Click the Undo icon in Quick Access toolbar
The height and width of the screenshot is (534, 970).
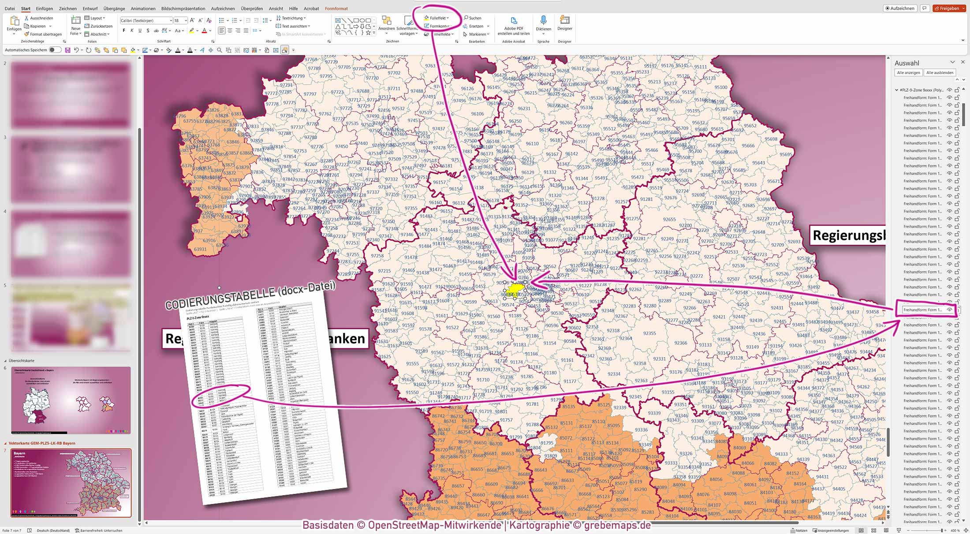point(76,50)
